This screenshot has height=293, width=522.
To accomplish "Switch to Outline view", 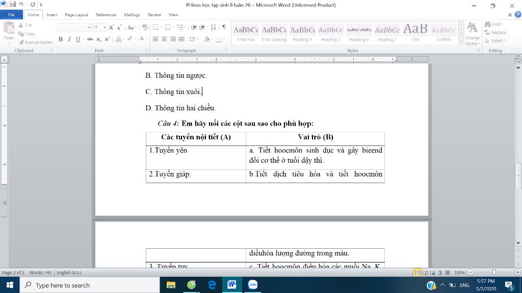I will coord(440,273).
